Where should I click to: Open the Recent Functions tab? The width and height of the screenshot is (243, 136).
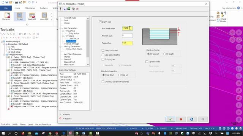[43, 124]
